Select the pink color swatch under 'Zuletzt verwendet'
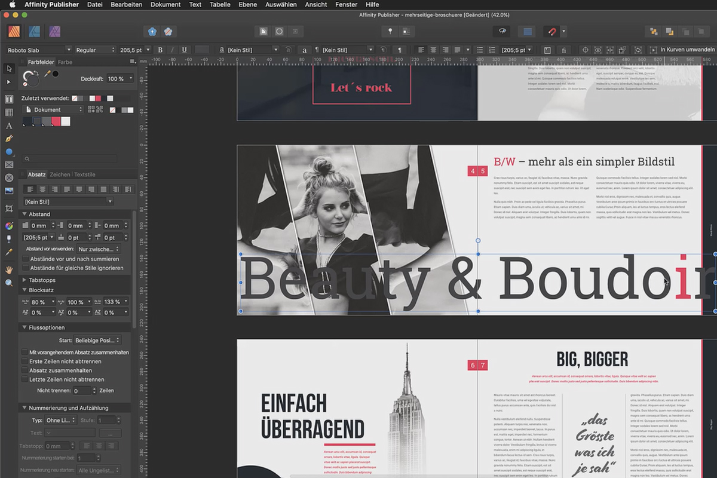The width and height of the screenshot is (717, 478). tap(98, 97)
